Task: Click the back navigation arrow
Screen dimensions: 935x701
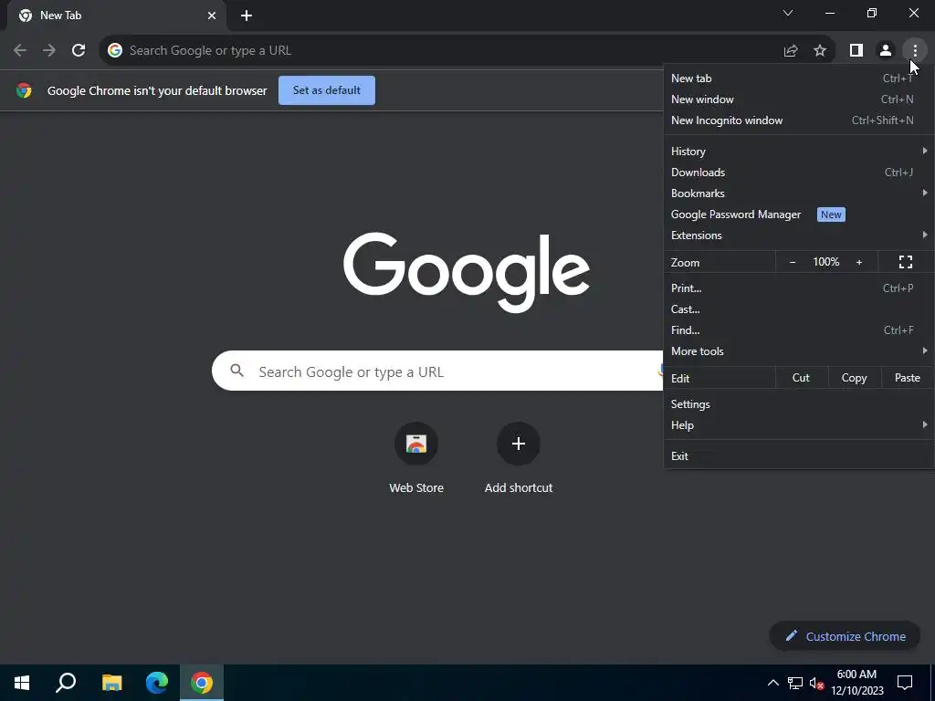Action: (x=20, y=50)
